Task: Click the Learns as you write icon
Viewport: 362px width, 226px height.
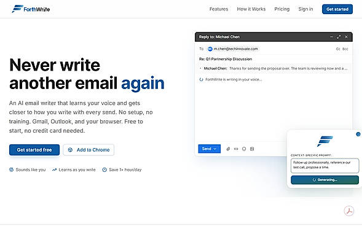Action: pos(54,169)
